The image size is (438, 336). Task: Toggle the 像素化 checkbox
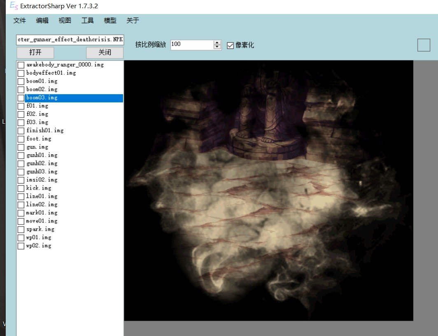click(x=230, y=45)
